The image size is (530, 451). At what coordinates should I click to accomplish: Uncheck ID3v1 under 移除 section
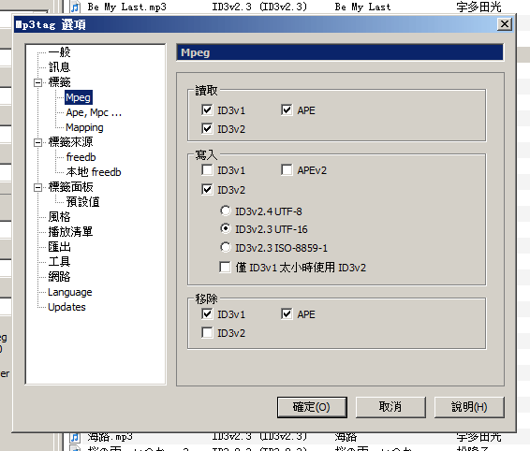207,314
